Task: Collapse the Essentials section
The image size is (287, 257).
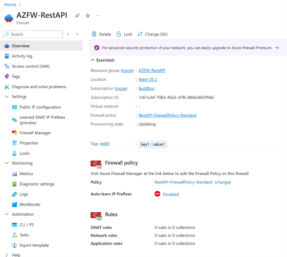Action: tap(93, 60)
